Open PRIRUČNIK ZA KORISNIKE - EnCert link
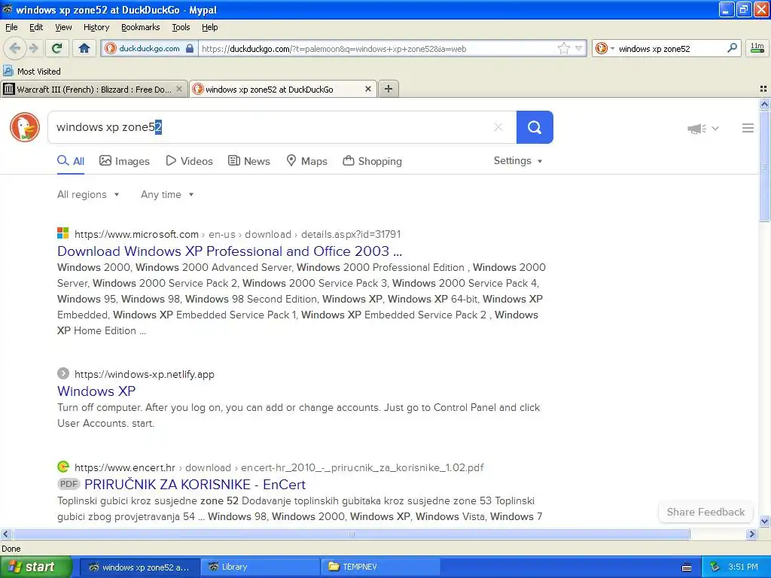Viewport: 771px width, 578px height. tap(195, 485)
